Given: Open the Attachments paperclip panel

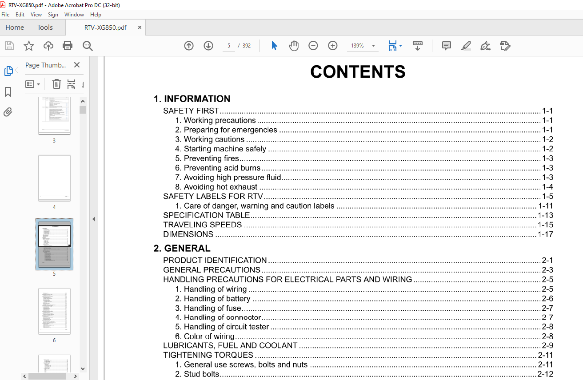Looking at the screenshot, I should (x=8, y=112).
